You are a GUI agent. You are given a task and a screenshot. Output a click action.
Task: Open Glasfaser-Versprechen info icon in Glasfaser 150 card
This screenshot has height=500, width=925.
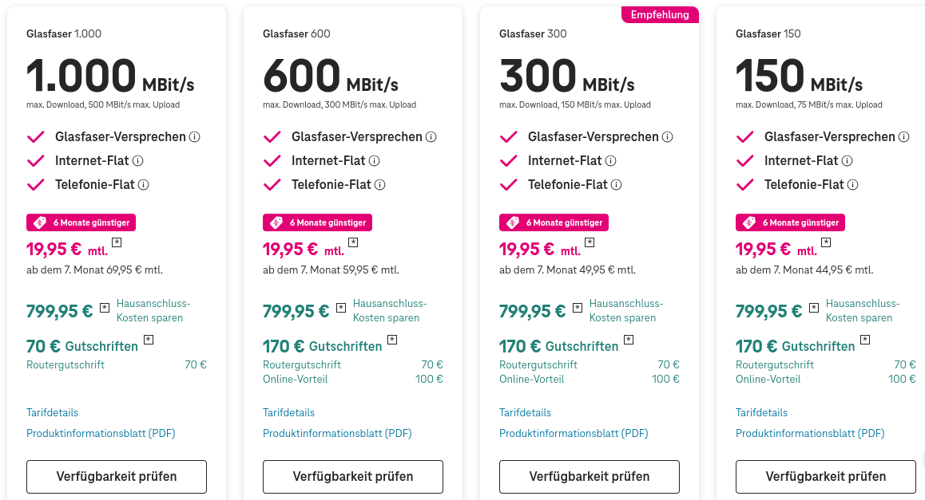(x=904, y=137)
